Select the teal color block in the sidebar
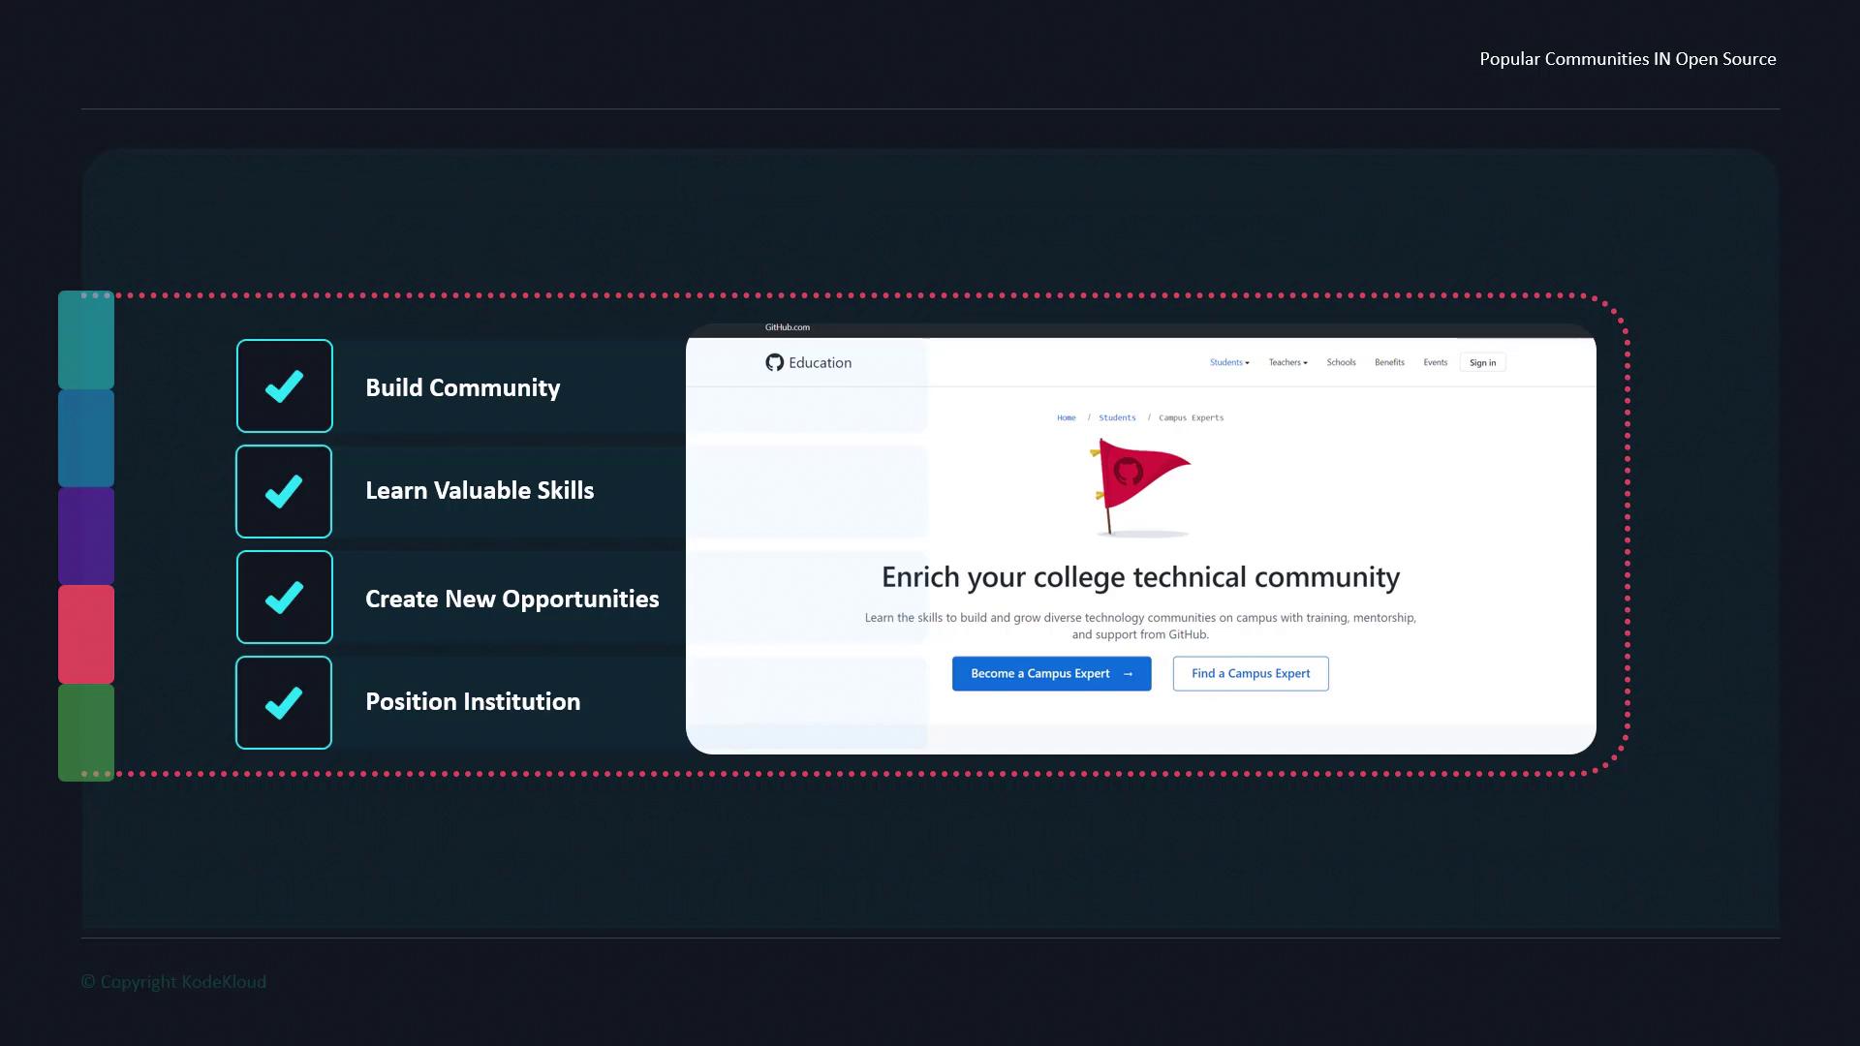This screenshot has height=1046, width=1860. coord(86,340)
